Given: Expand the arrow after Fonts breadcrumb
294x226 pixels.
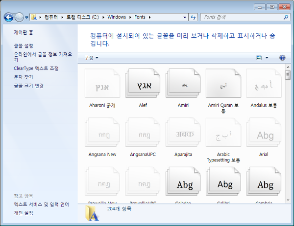Looking at the screenshot, I should 149,17.
